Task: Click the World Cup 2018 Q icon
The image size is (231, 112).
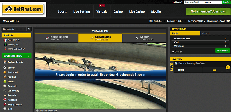Action: 5,49
